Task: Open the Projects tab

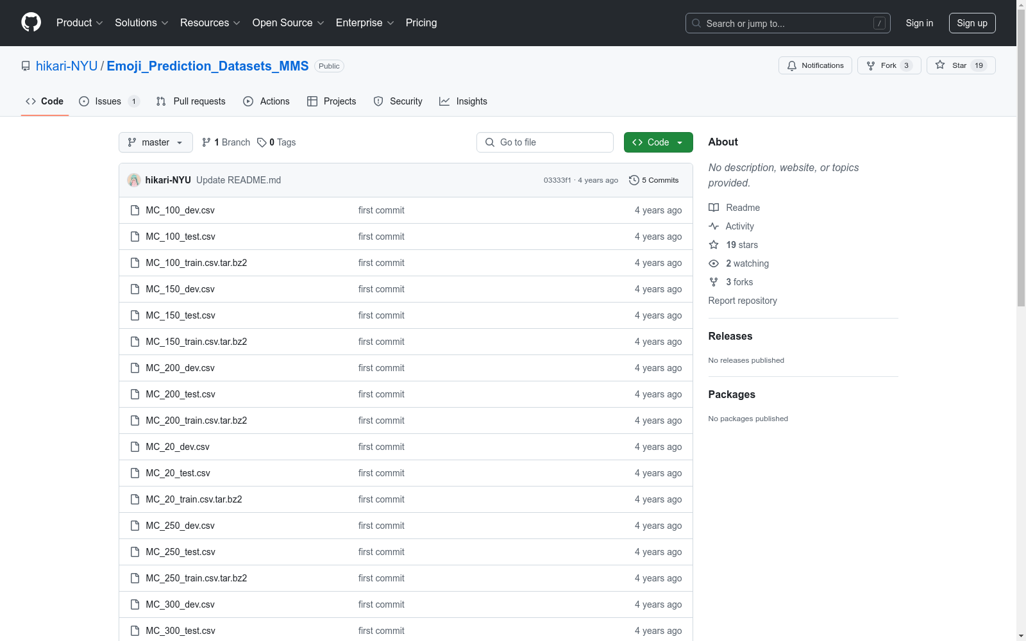Action: pos(332,101)
